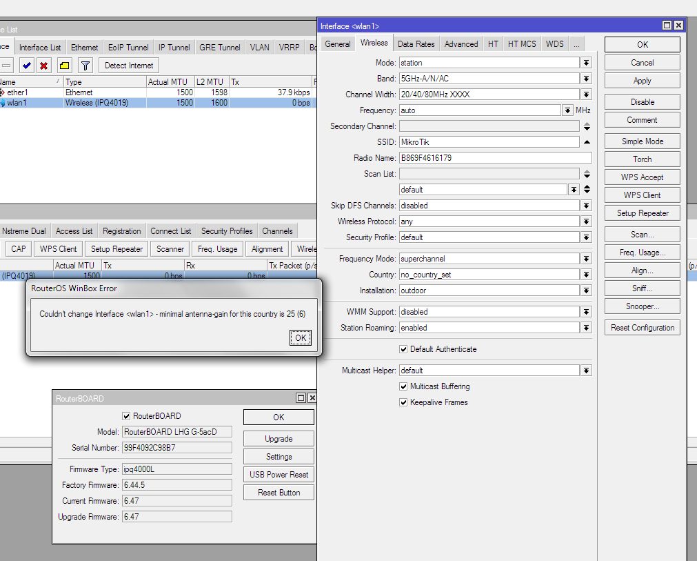Maximize the RouterBOARD window

301,398
